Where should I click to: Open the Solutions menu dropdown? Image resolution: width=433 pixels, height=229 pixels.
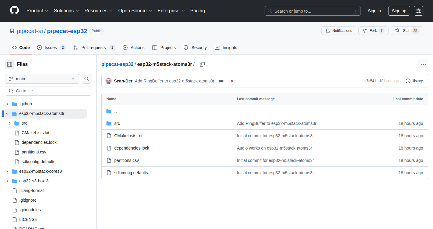coord(66,11)
